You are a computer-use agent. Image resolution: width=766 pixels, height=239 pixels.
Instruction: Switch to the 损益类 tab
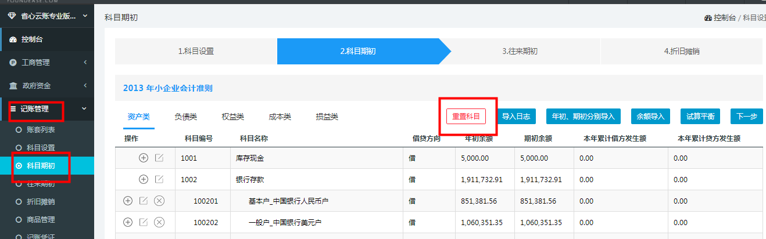327,117
